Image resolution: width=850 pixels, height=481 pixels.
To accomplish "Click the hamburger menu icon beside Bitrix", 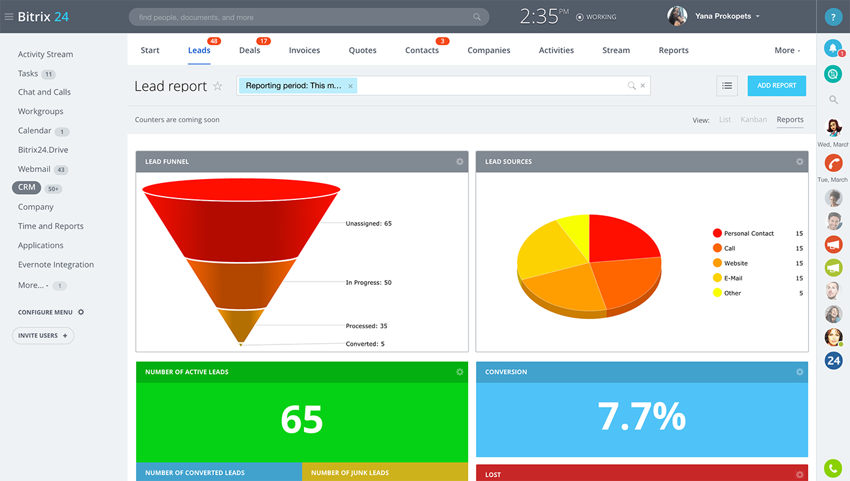I will [x=8, y=17].
